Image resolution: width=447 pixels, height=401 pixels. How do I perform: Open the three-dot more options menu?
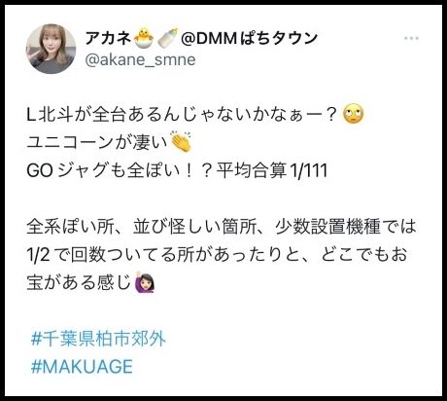coord(411,38)
